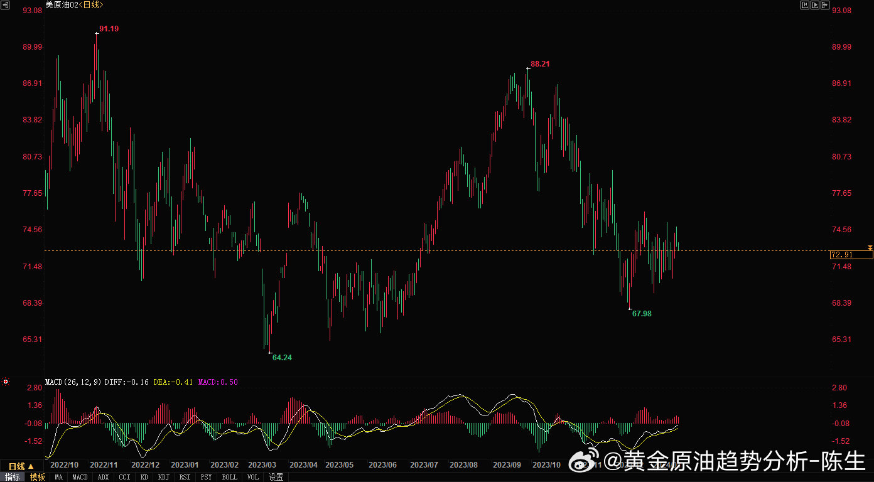Click the 2023/09 date label
The width and height of the screenshot is (874, 482).
(507, 465)
